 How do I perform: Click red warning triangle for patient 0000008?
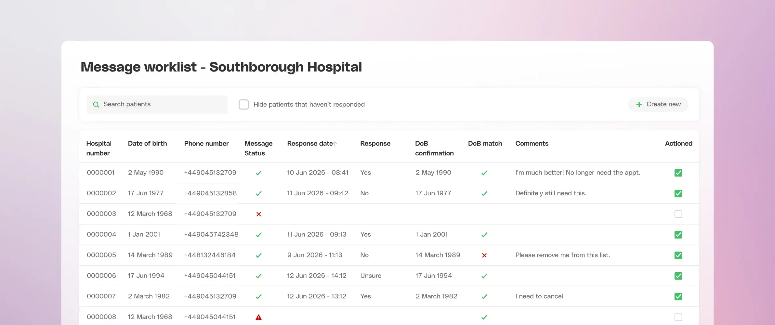click(x=258, y=317)
